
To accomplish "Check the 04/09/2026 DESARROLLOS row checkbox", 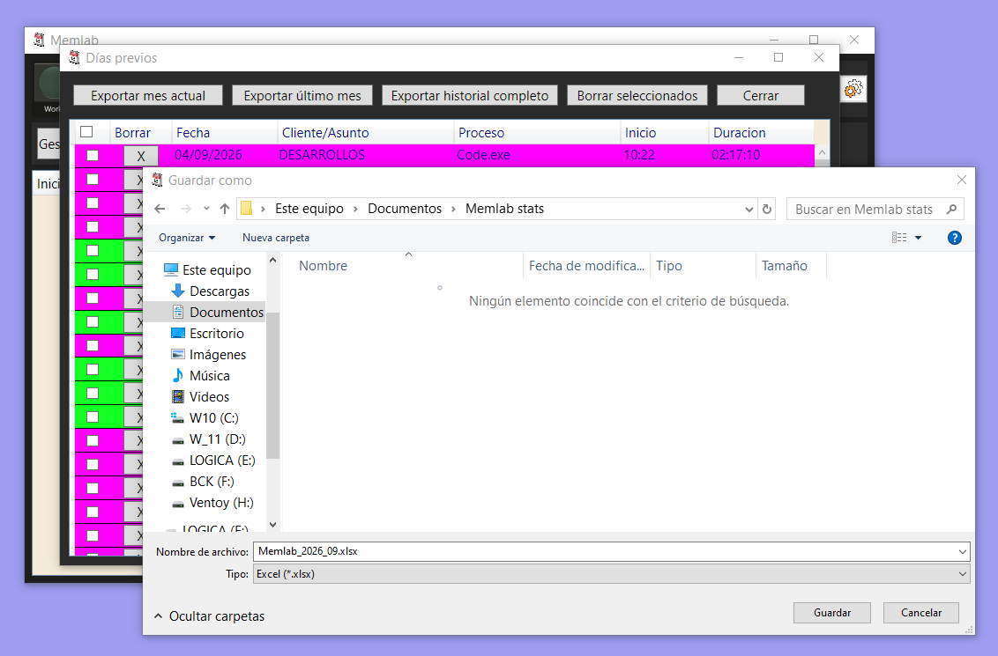I will pos(93,155).
